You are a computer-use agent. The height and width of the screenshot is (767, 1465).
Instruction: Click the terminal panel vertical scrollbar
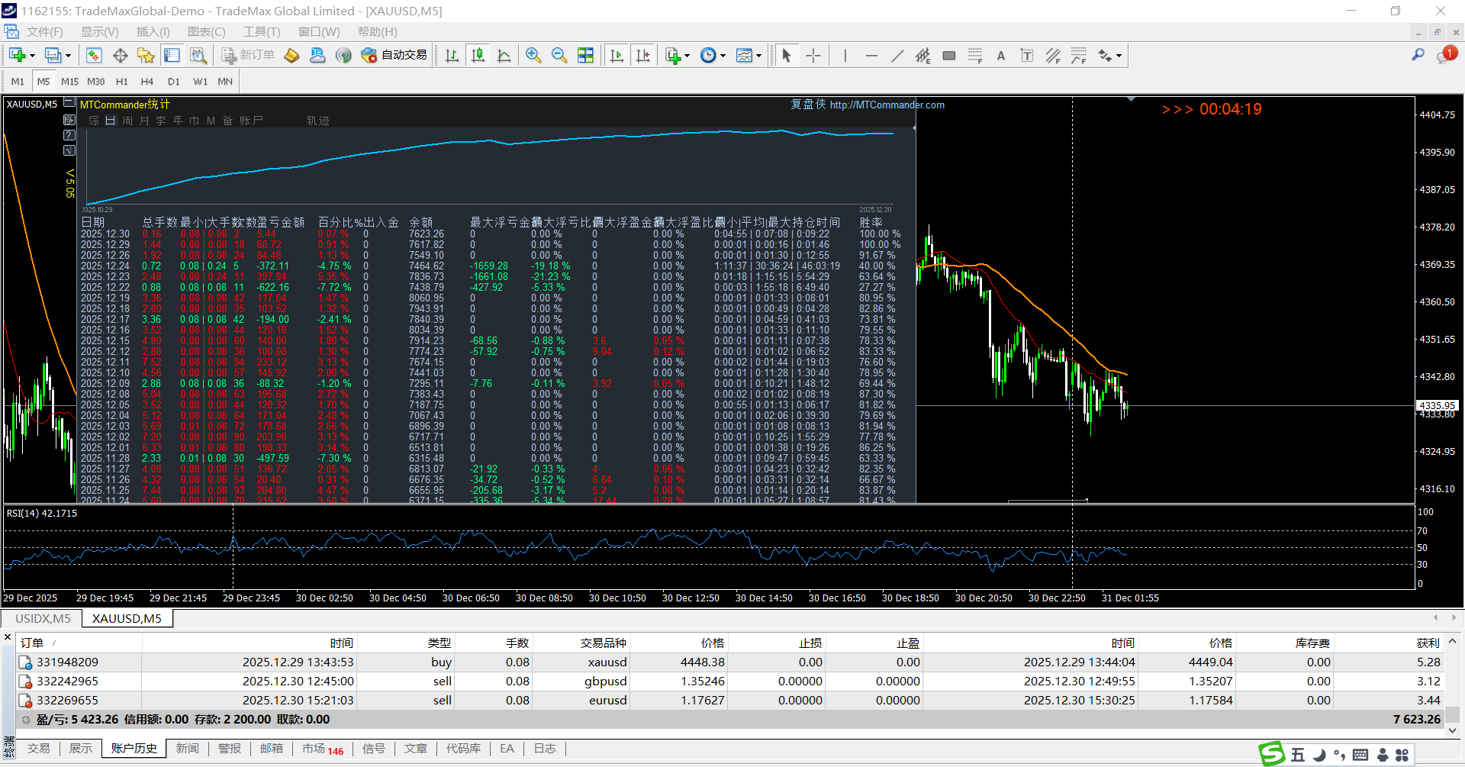coord(1452,714)
